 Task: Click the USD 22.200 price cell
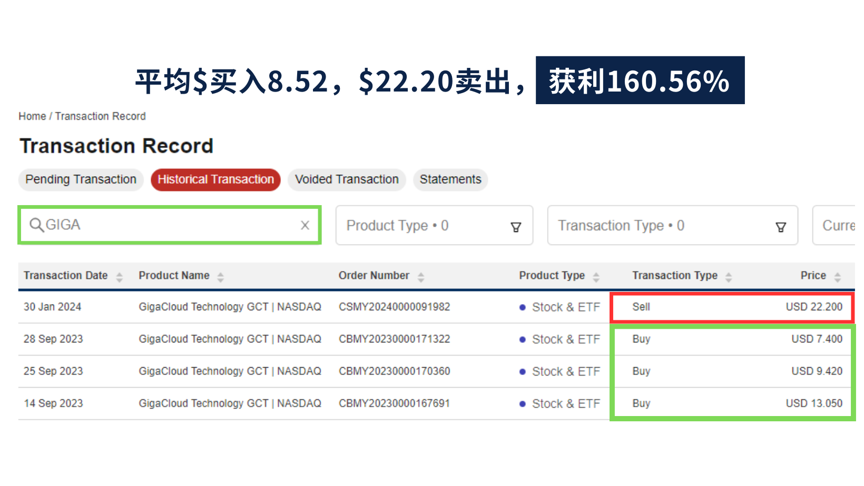pyautogui.click(x=814, y=307)
